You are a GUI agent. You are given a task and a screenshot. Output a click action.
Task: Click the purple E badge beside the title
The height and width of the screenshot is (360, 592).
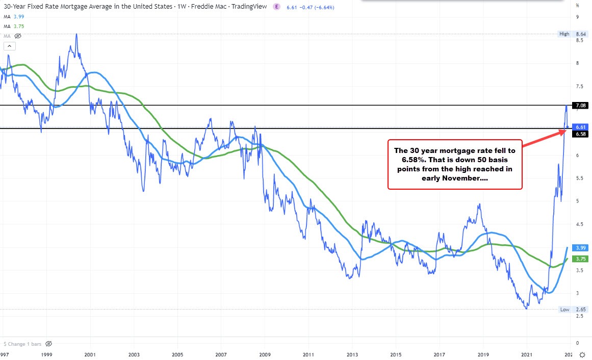click(x=277, y=7)
